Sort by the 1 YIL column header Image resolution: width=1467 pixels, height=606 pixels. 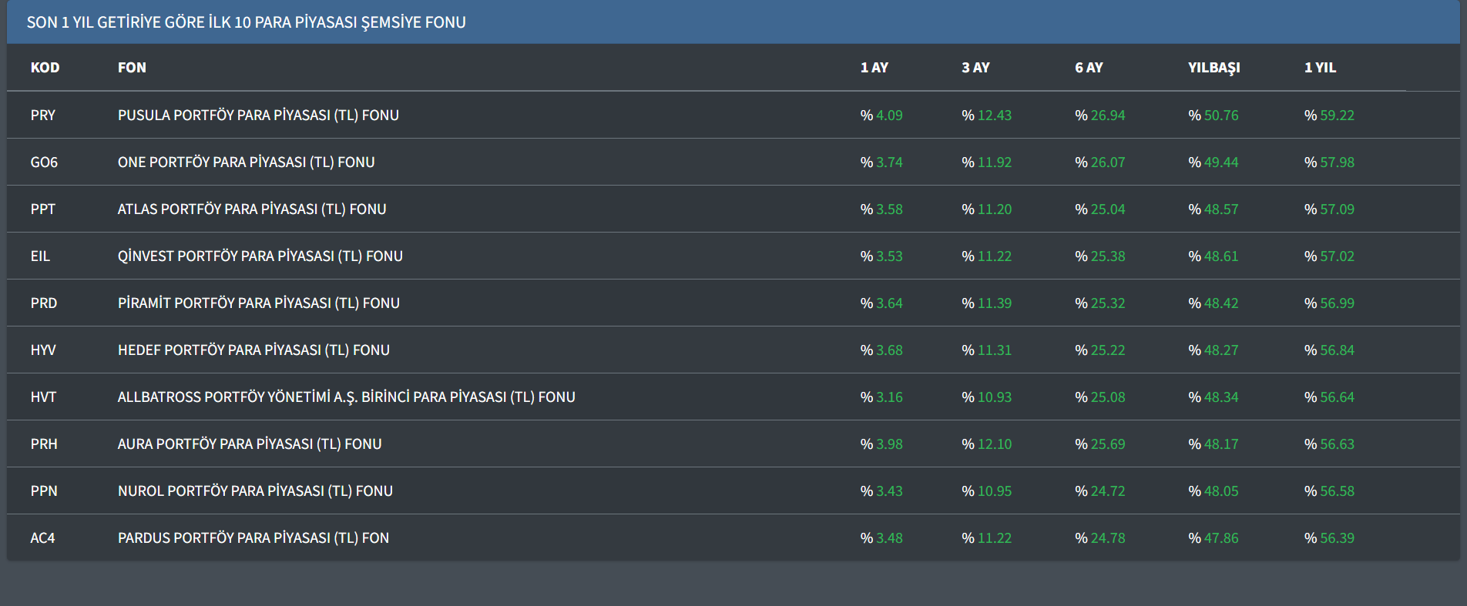tap(1320, 68)
